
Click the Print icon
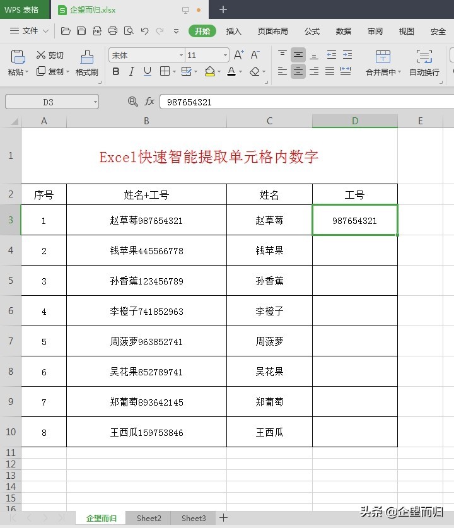[x=113, y=31]
